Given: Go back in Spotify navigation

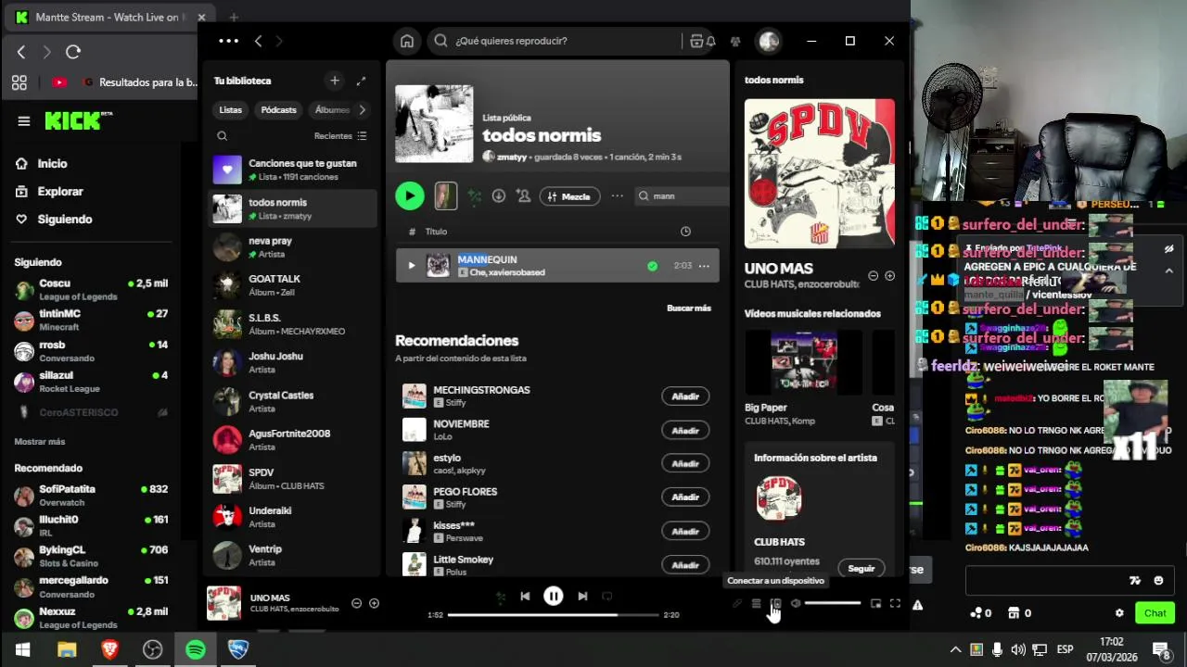Looking at the screenshot, I should pyautogui.click(x=258, y=41).
